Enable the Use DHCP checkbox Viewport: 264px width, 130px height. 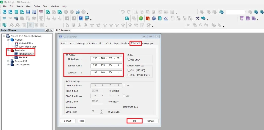tap(129, 59)
